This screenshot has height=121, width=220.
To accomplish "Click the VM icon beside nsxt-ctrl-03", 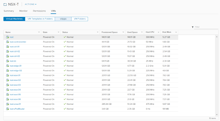I will [x=7, y=56].
